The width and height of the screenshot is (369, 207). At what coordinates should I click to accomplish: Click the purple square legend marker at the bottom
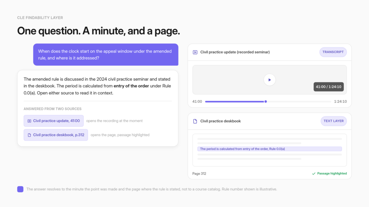20,189
